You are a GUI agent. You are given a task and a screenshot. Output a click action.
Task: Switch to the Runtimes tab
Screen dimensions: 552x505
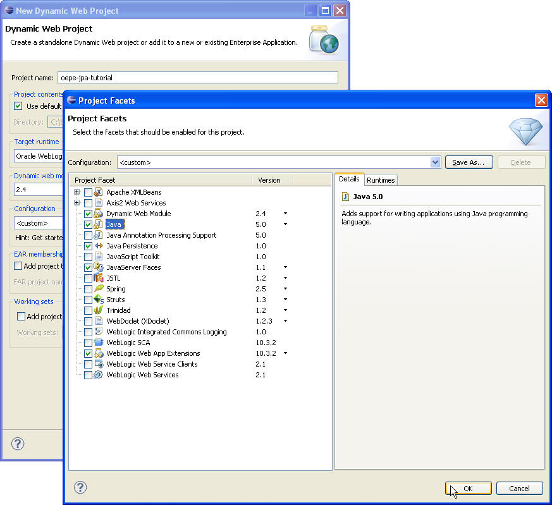coord(381,180)
